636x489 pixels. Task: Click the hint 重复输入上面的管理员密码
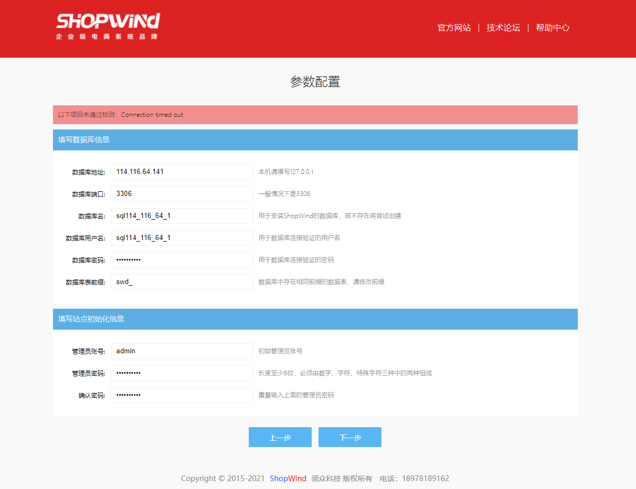point(296,395)
